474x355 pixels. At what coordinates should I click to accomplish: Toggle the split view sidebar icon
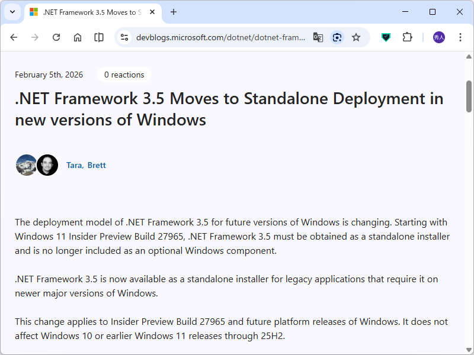[x=99, y=37]
